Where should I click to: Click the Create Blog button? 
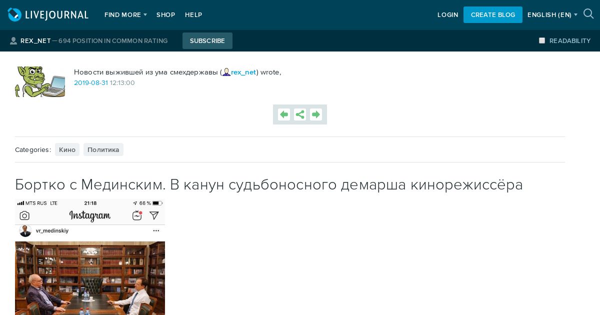point(493,15)
